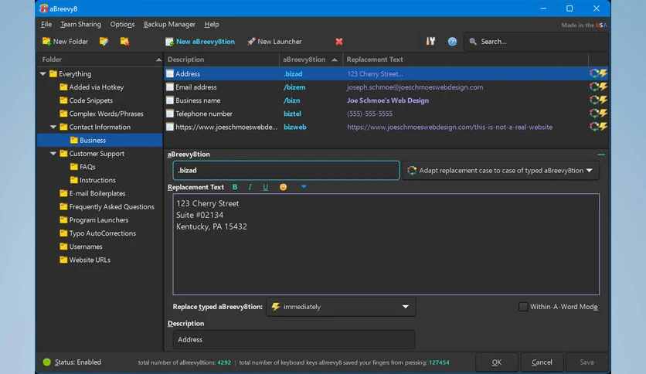This screenshot has width=646, height=374.
Task: Click the red X delete abbreviation icon
Action: pyautogui.click(x=339, y=42)
